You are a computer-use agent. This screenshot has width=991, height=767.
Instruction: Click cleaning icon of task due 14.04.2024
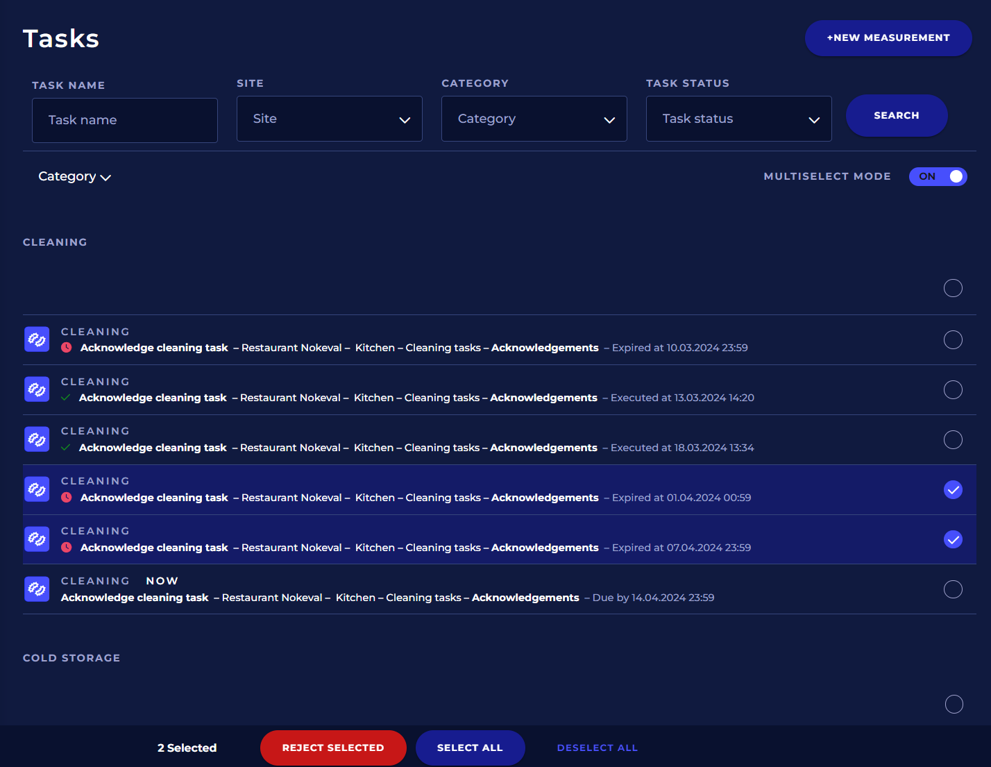(x=37, y=589)
